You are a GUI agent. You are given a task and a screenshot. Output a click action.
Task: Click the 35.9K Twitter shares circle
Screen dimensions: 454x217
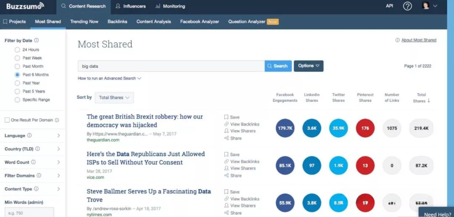click(x=338, y=128)
